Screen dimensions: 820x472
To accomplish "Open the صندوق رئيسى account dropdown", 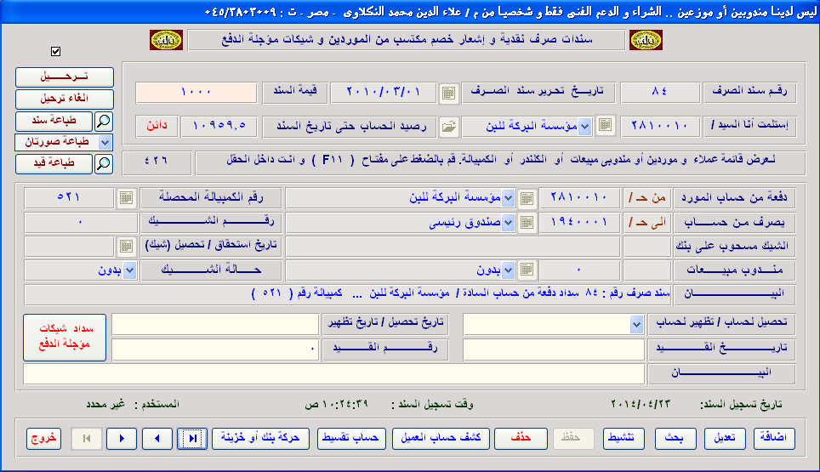I will pos(508,223).
